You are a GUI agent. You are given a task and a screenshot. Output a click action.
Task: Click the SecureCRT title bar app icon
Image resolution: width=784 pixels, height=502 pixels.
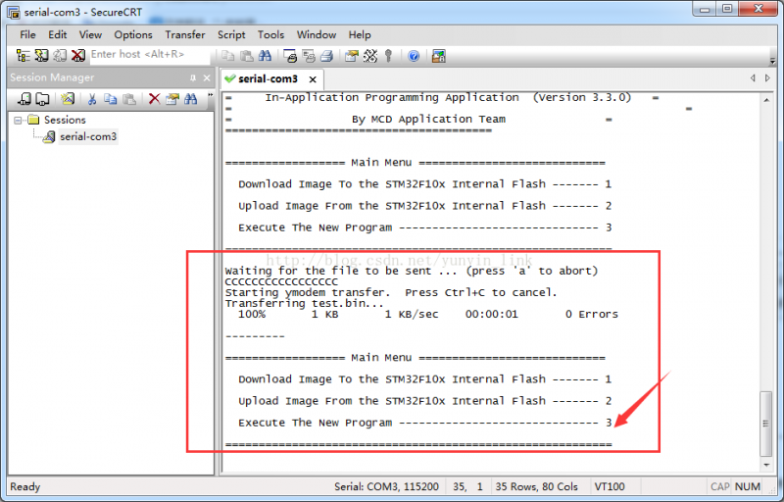tap(14, 11)
